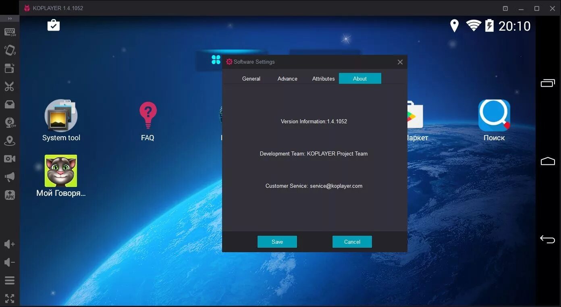Increase volume with the speaker plus icon
The width and height of the screenshot is (561, 307).
[9, 244]
